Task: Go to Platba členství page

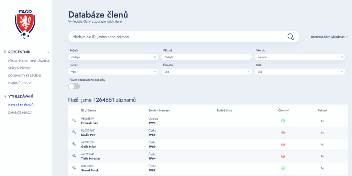Action: (x=20, y=83)
